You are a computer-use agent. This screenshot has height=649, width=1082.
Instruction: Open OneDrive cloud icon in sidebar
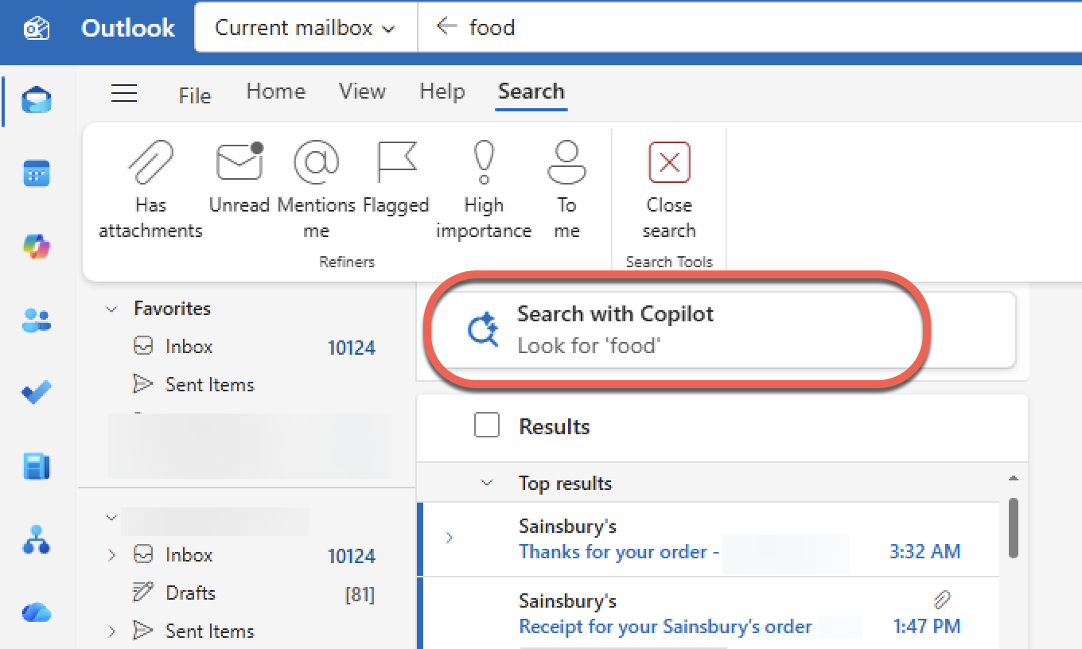37,612
